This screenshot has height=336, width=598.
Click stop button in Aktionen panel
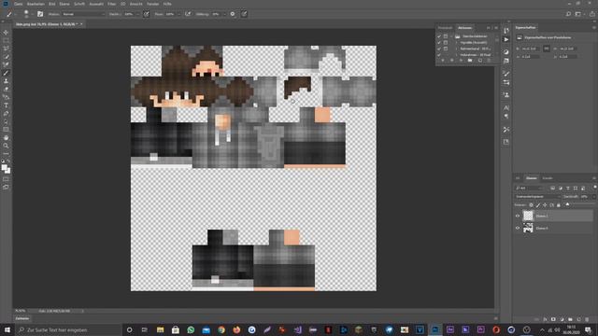point(443,60)
